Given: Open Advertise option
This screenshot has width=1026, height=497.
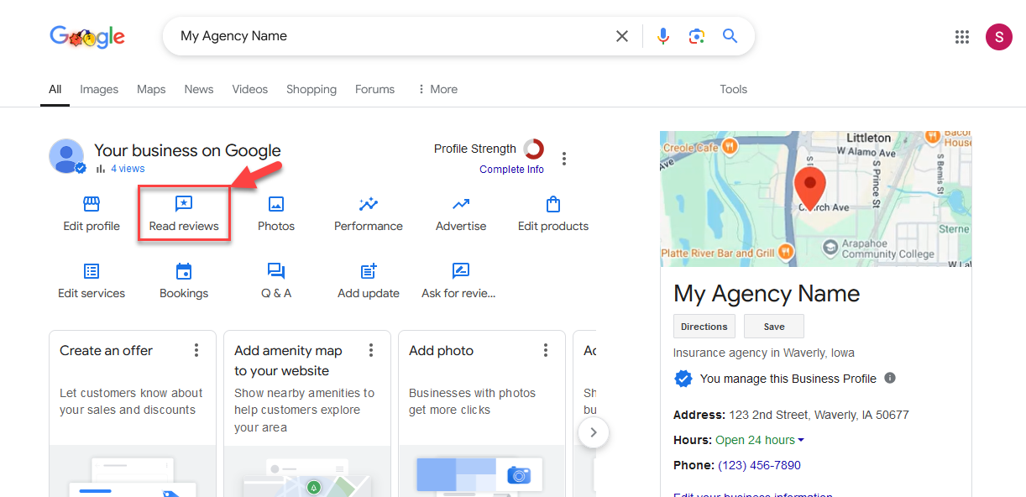Looking at the screenshot, I should 461,214.
